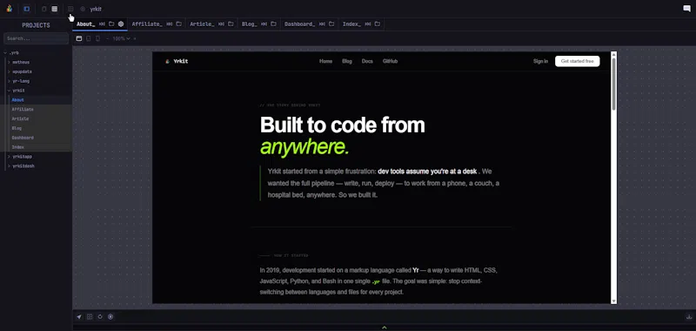The image size is (696, 331).
Task: Click the folder icon on the About_ tab
Action: pos(111,24)
